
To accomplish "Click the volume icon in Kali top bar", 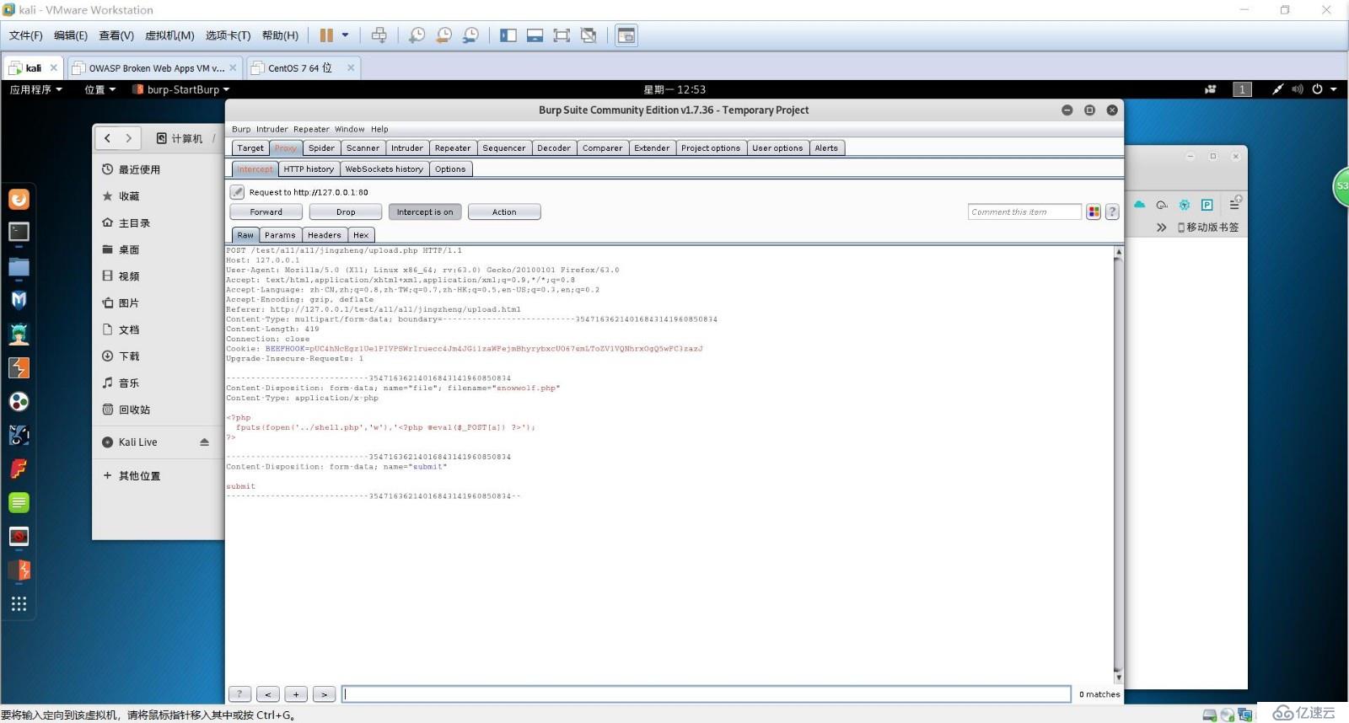I will tap(1297, 89).
